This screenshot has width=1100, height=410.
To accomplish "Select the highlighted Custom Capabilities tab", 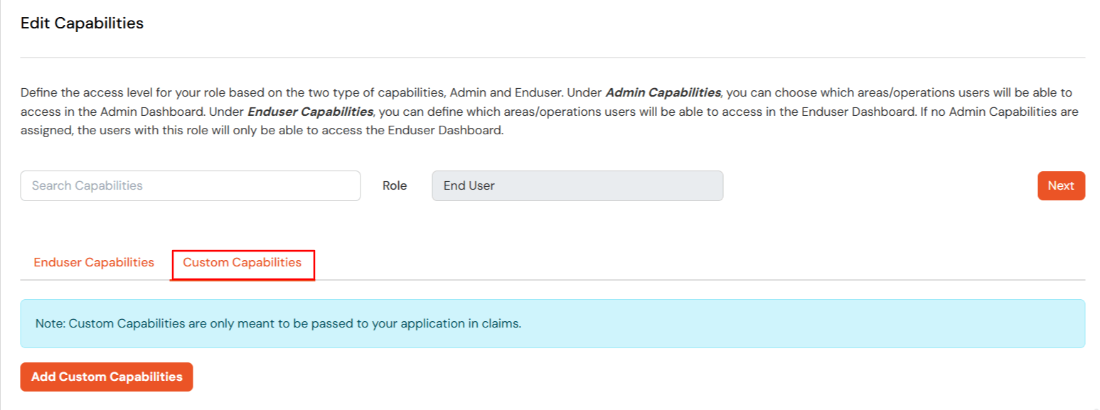I will point(242,262).
